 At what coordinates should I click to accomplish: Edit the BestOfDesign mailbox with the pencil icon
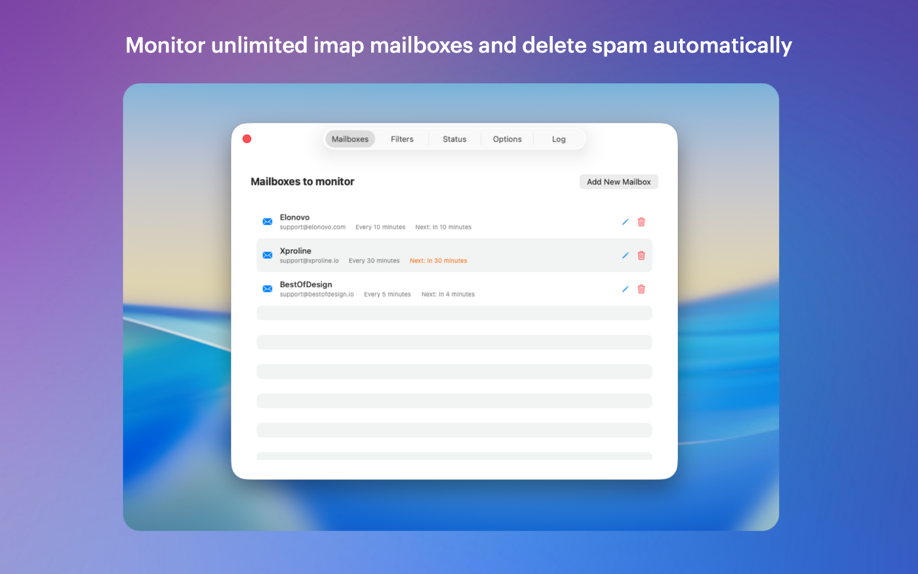pos(625,289)
